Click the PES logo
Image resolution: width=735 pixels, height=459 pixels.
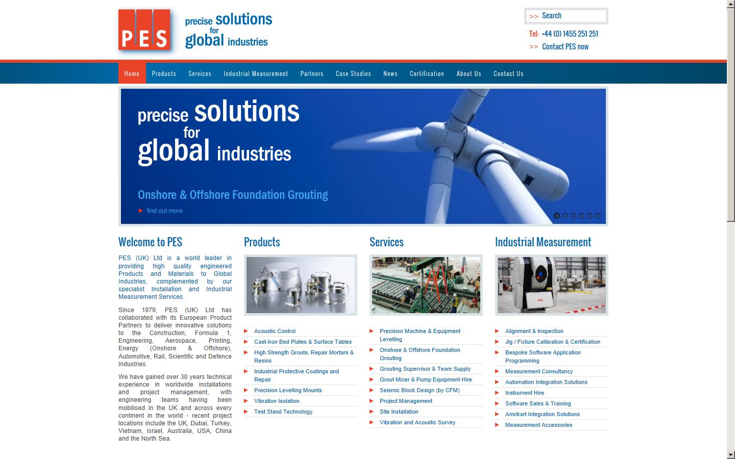pos(144,30)
